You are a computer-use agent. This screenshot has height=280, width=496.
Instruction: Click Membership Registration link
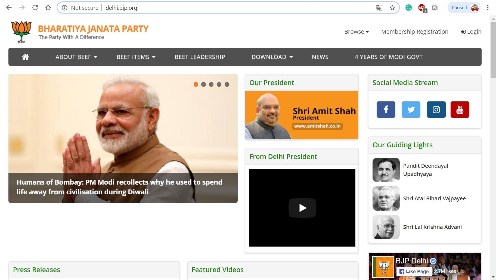pos(415,32)
